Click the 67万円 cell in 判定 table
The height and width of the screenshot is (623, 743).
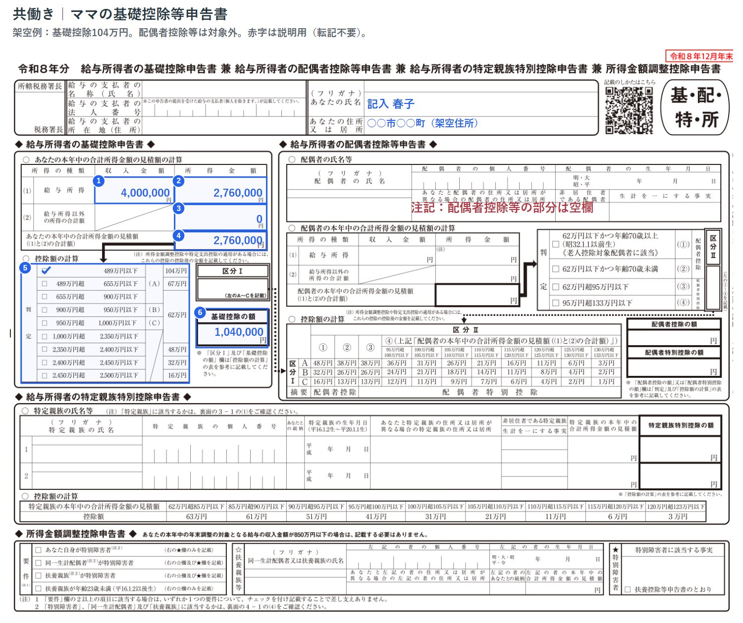177,284
